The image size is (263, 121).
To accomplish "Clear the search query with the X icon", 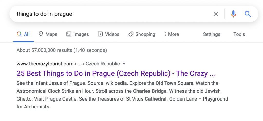I will 216,14.
